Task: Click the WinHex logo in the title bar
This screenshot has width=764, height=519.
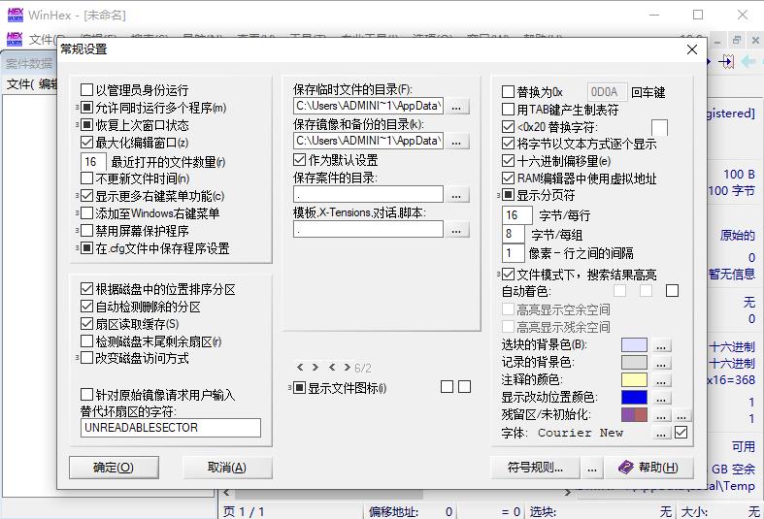Action: [x=16, y=15]
